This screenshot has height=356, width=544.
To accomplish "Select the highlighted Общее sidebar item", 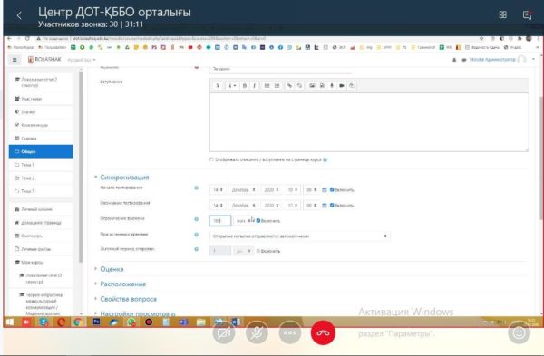I will [41, 151].
